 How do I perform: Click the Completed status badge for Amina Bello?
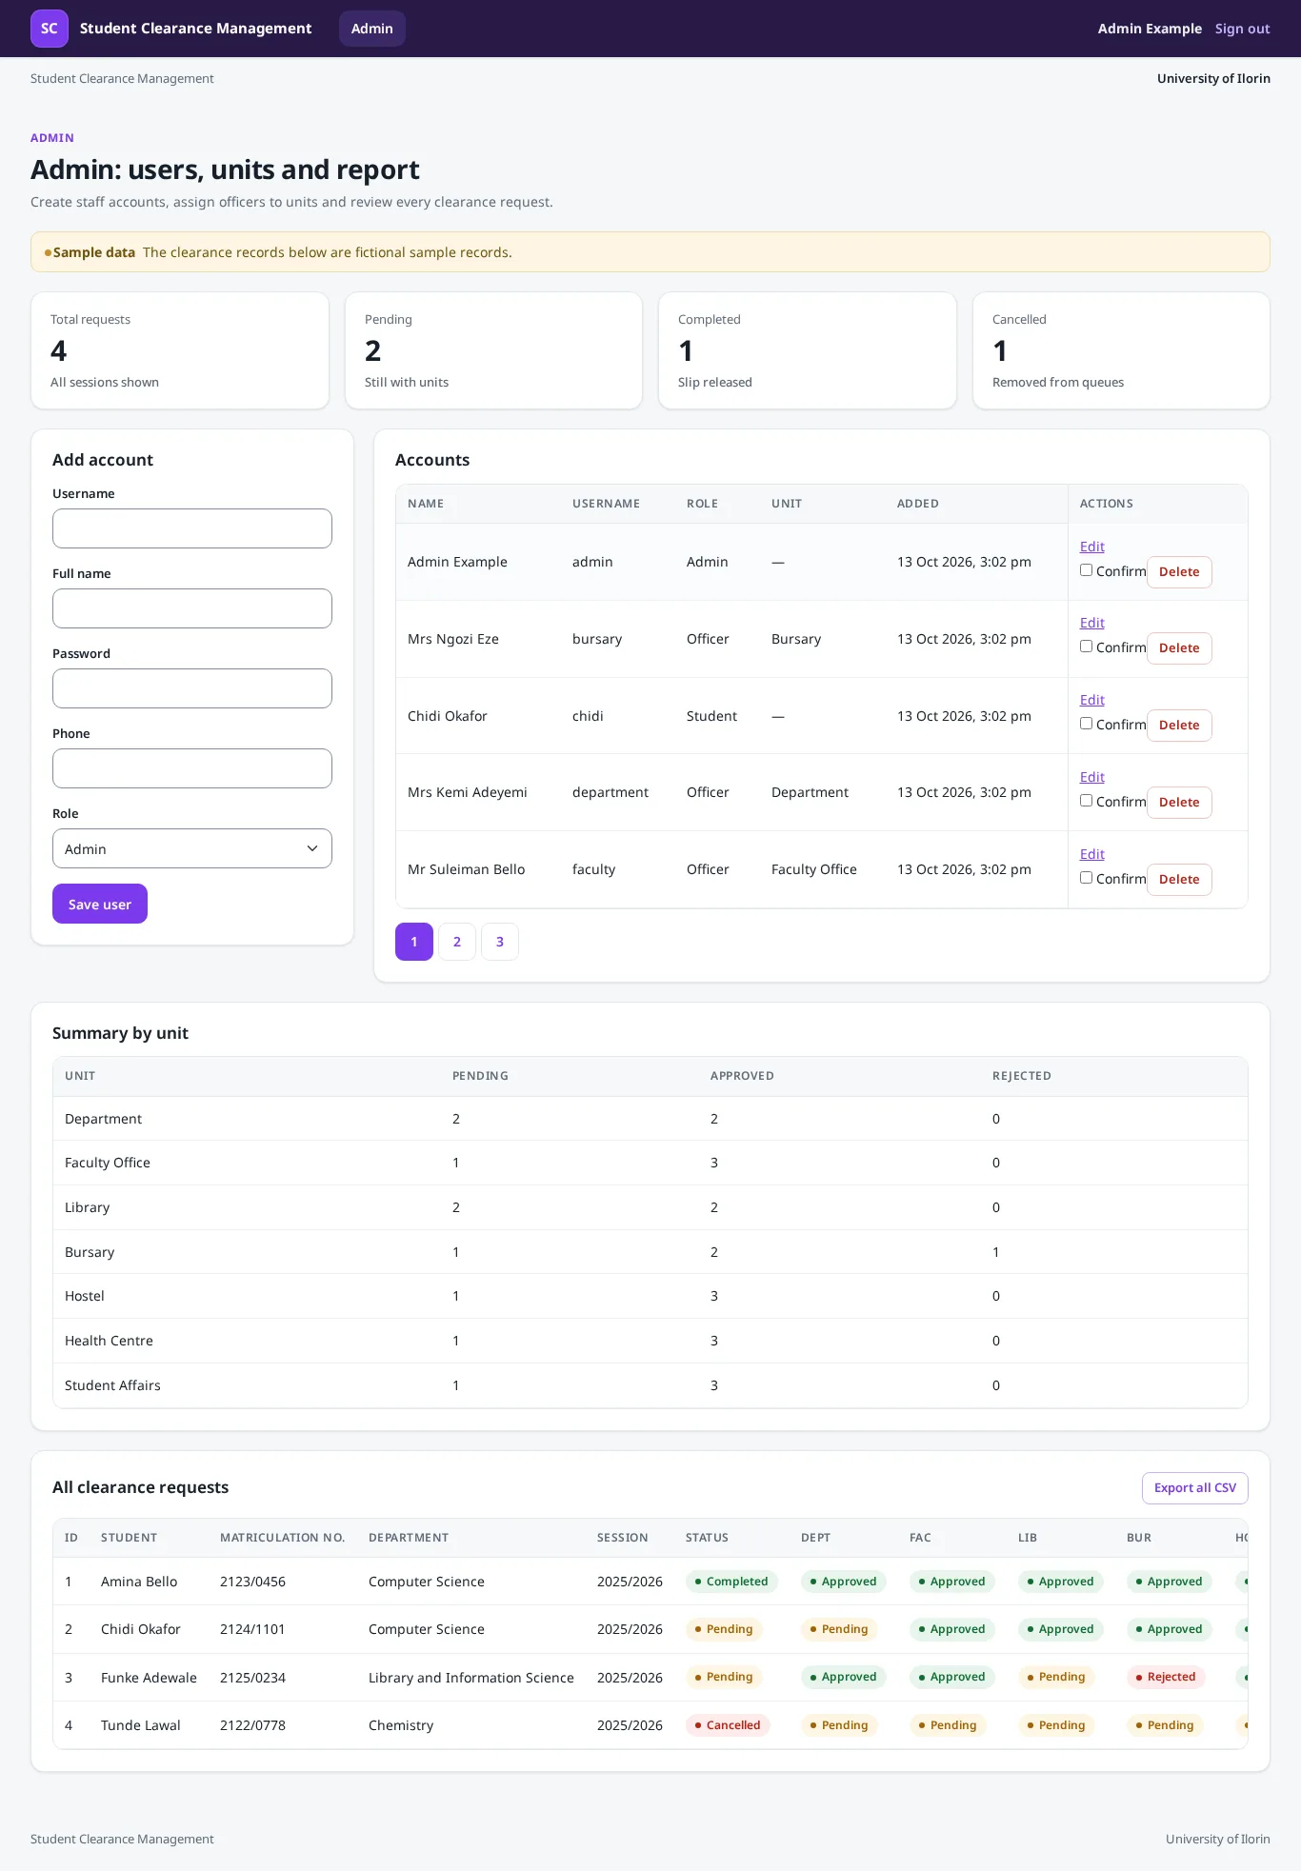pyautogui.click(x=731, y=1582)
